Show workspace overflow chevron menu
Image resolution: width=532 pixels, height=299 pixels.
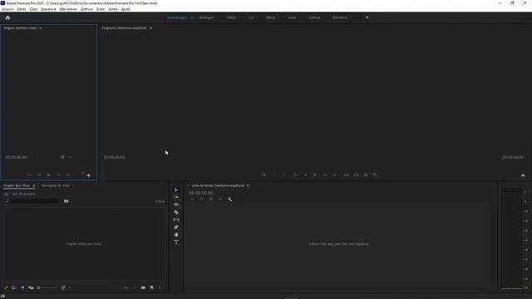point(367,17)
